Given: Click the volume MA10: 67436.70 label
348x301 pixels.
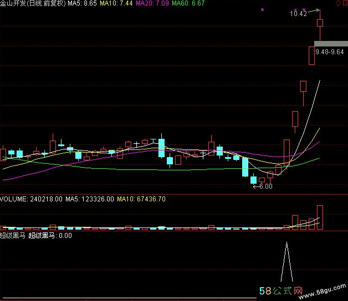Looking at the screenshot, I should (x=141, y=199).
